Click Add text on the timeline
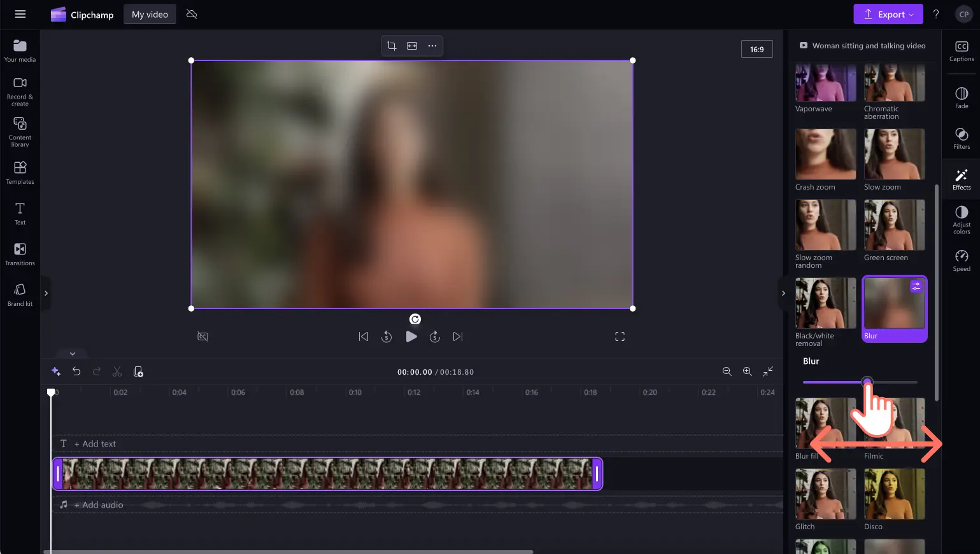The image size is (980, 554). pyautogui.click(x=95, y=444)
